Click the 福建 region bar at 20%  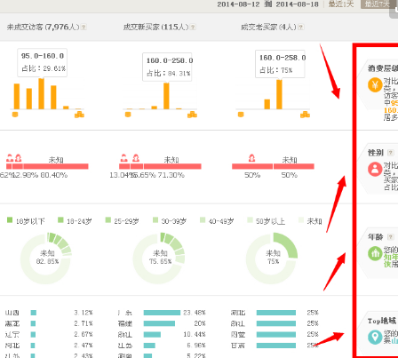pyautogui.click(x=159, y=323)
